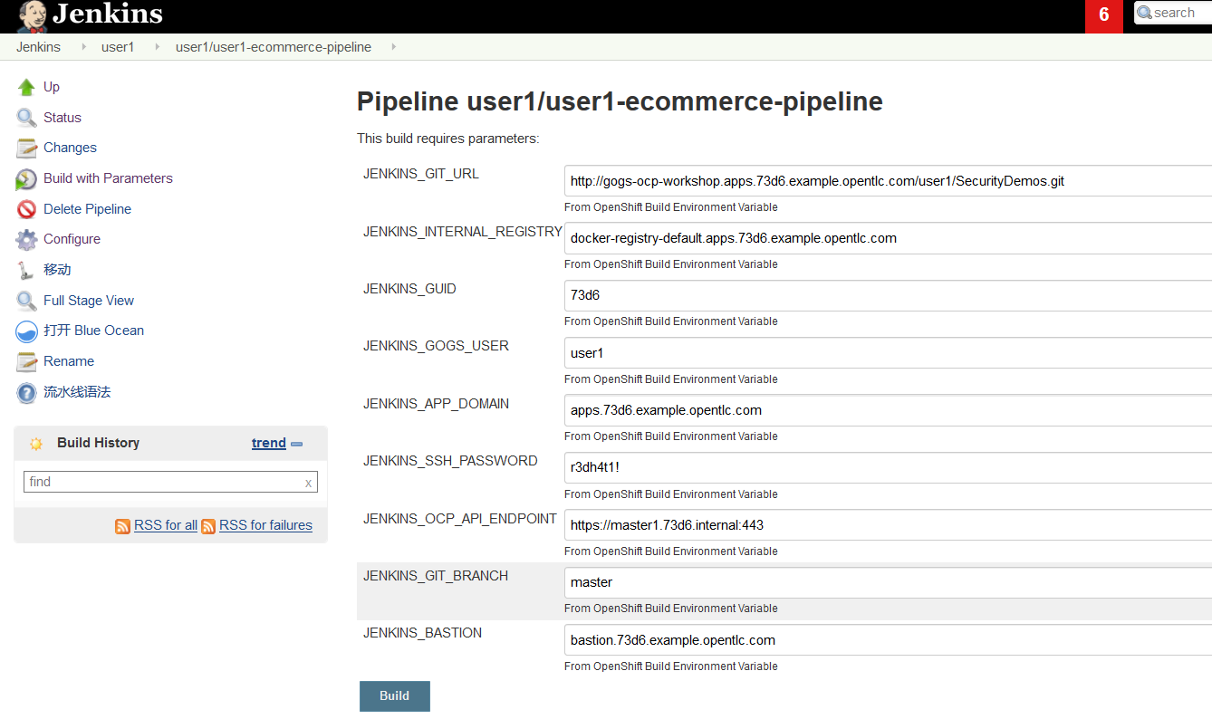
Task: Click the JENKINS_GIT_URL parameter label
Action: (x=421, y=174)
